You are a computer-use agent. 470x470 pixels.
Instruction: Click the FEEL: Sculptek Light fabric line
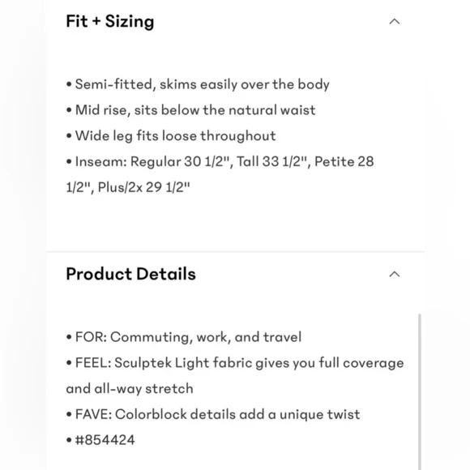pos(235,363)
